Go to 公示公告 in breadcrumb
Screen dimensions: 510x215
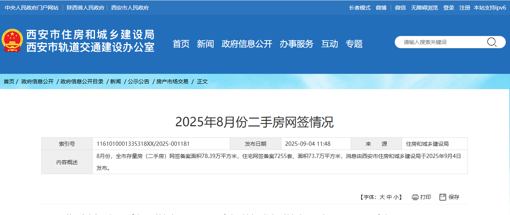coord(139,81)
